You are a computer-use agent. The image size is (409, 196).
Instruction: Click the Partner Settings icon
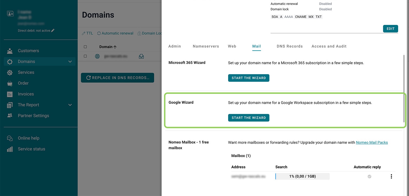tap(10, 116)
